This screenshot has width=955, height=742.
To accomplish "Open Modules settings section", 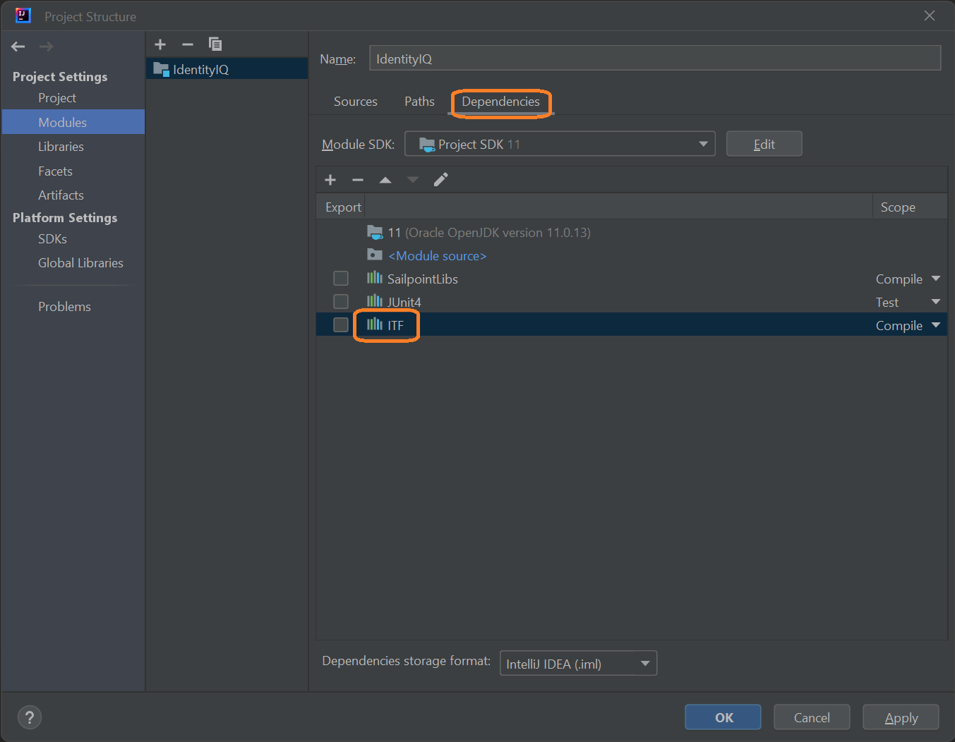I will tap(73, 122).
